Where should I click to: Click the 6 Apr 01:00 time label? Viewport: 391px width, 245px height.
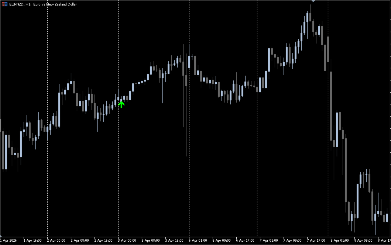click(x=198, y=241)
